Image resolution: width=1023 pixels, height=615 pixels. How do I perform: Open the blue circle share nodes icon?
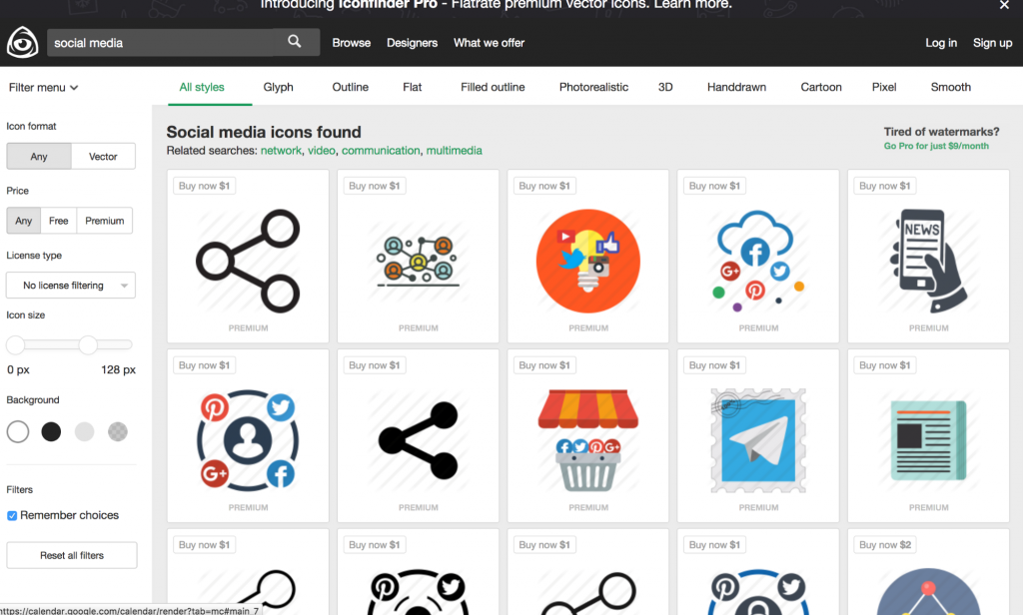point(928,592)
